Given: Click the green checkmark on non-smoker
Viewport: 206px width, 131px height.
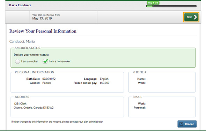Looking at the screenshot, I should point(45,61).
